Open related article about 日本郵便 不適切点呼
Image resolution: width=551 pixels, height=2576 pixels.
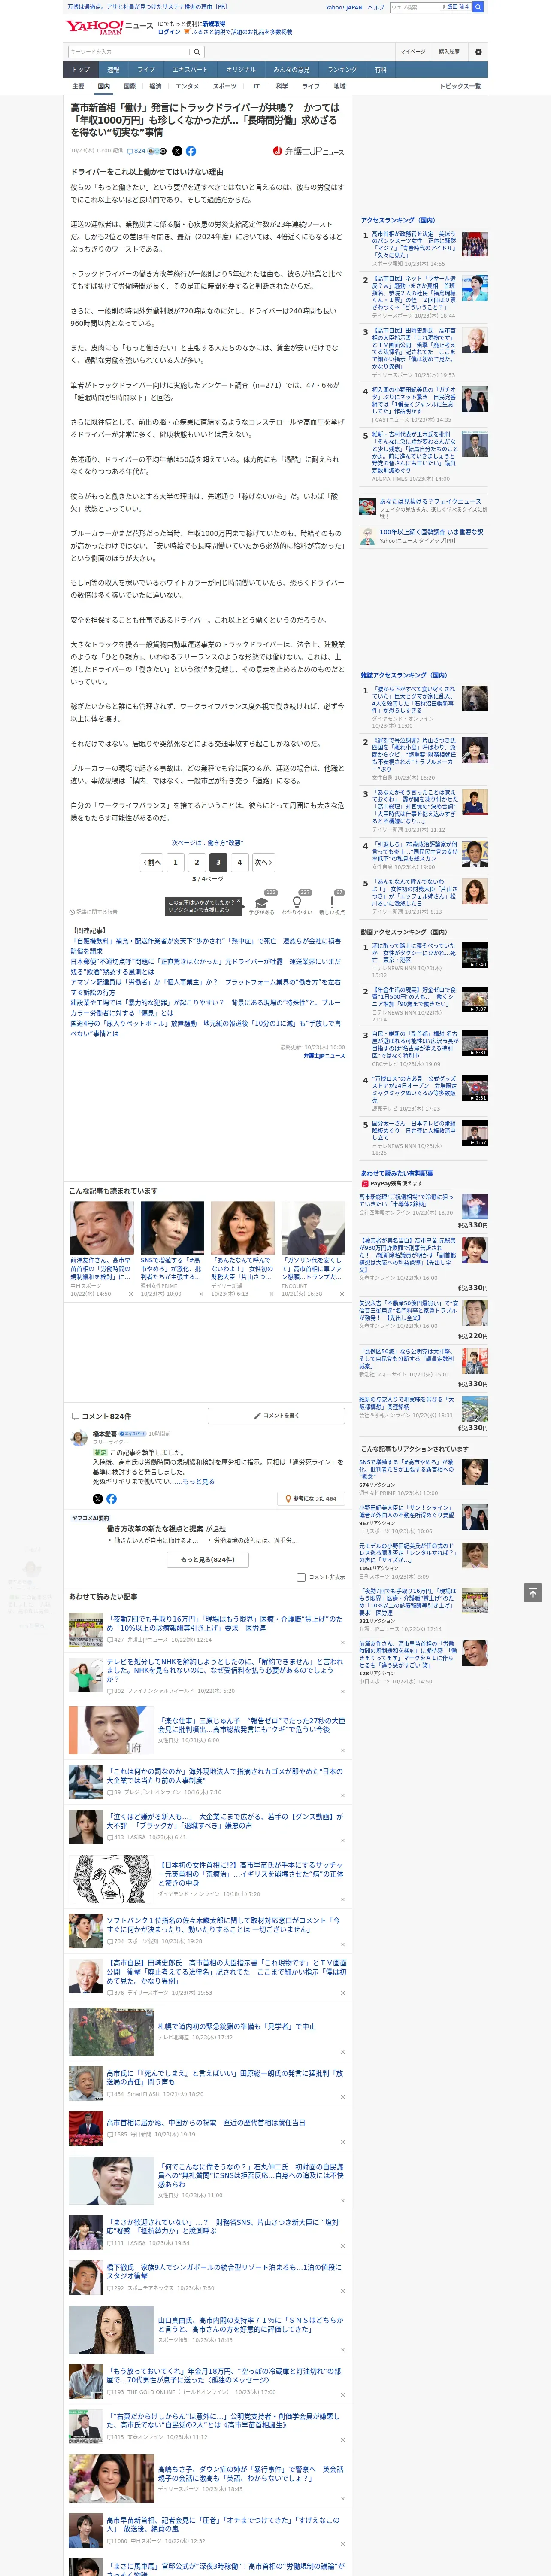[x=205, y=967]
